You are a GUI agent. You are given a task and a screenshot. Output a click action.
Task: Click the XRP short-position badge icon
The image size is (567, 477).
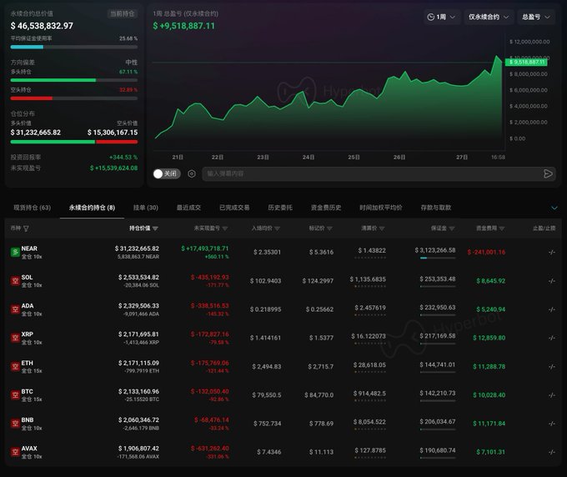pos(15,338)
